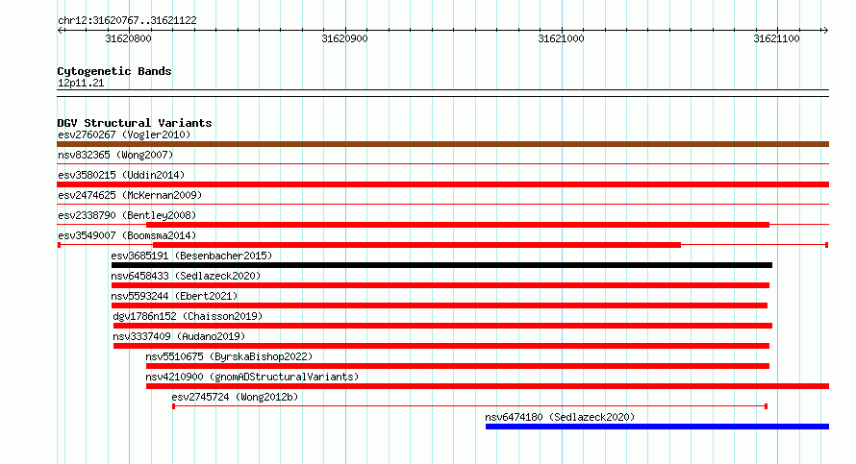
Task: Click the nsv5510675 red variant bar
Action: (458, 366)
